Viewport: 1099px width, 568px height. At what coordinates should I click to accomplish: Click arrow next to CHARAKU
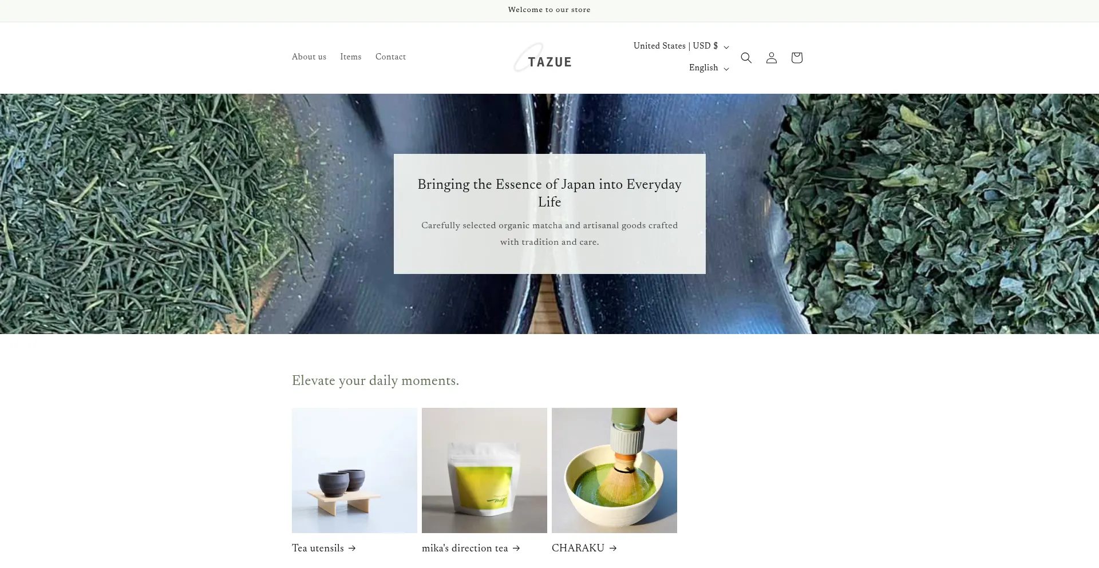[613, 548]
